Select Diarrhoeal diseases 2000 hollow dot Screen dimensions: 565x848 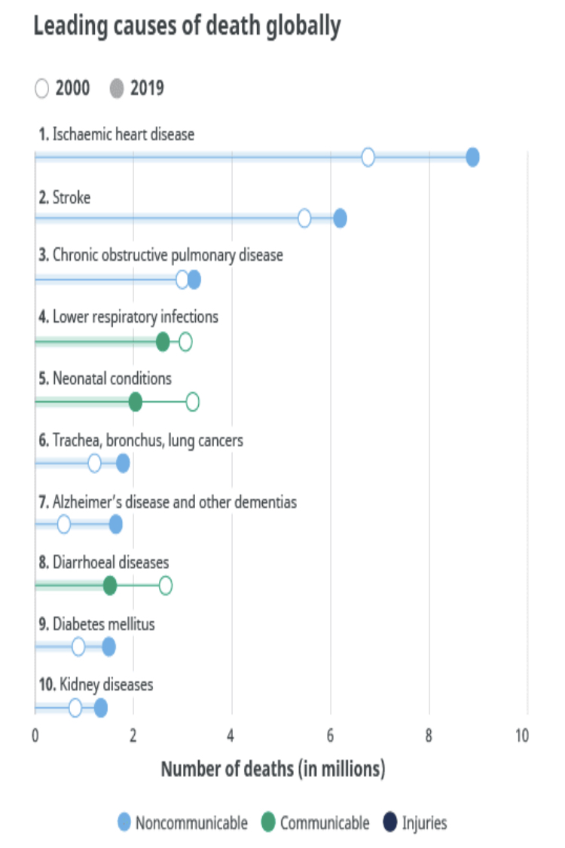[166, 585]
